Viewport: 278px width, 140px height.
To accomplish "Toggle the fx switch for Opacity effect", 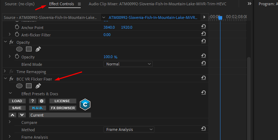I will (12, 42).
